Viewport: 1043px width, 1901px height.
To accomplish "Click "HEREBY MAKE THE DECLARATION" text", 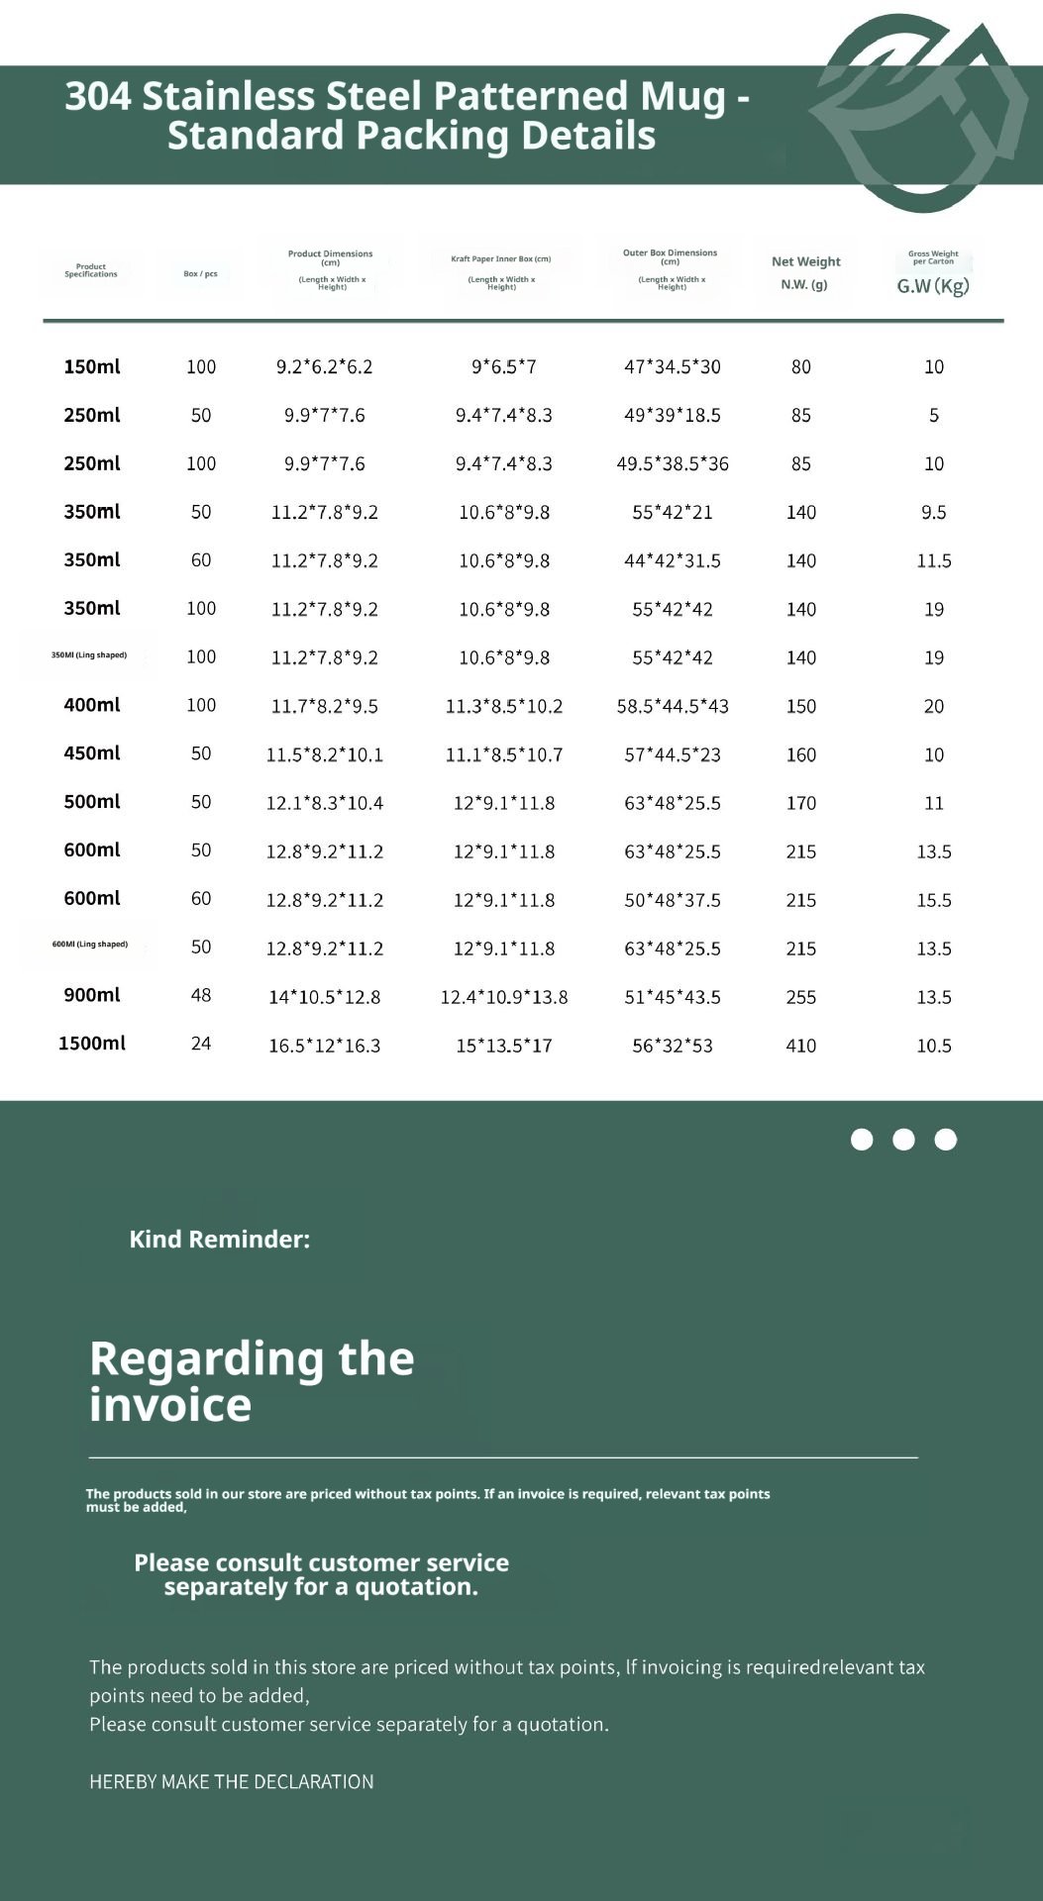I will point(232,1781).
